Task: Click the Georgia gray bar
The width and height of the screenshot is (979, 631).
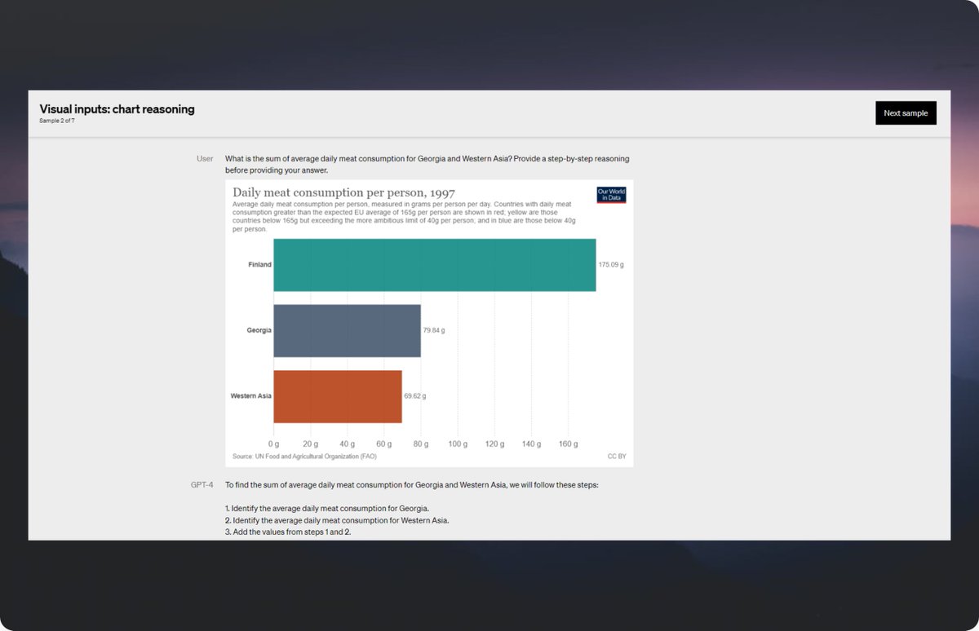Action: coord(347,330)
